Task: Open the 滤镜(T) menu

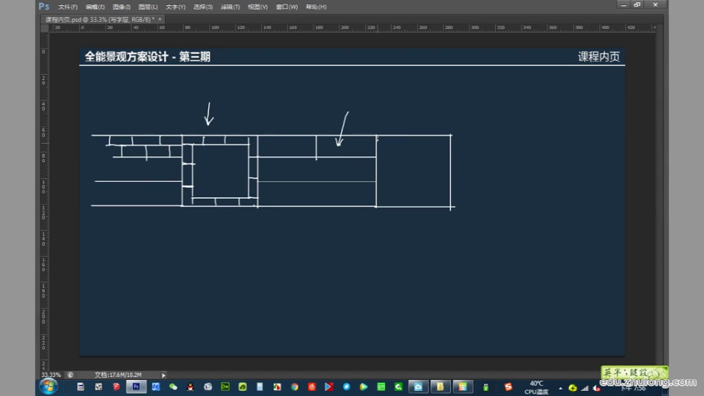Action: [230, 7]
